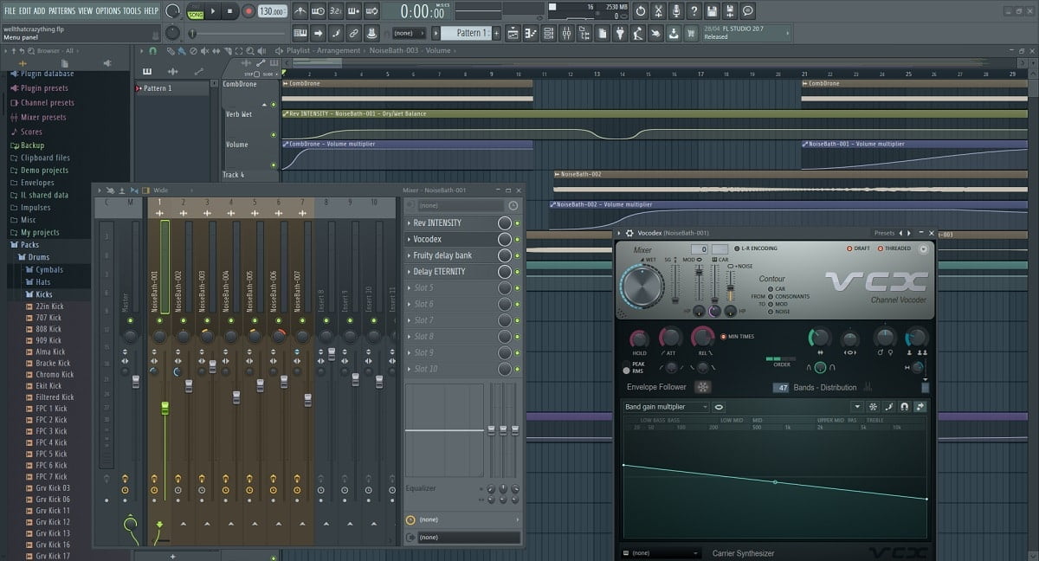Select the RMS envelope follower mode
1039x561 pixels.
coord(634,371)
